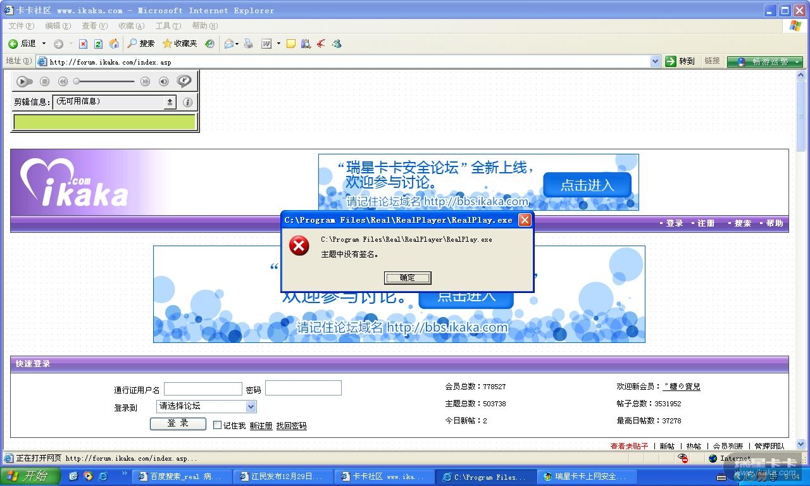
Task: Open the Messenger figure icon in the toolbar
Action: click(x=337, y=44)
